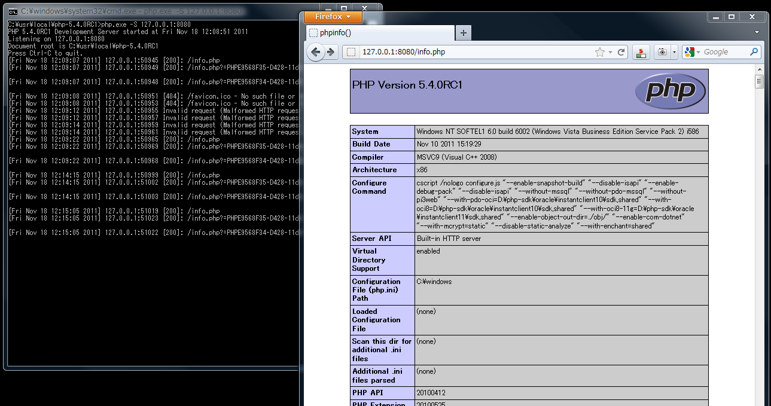
Task: Open the Firefox application menu
Action: click(x=333, y=17)
